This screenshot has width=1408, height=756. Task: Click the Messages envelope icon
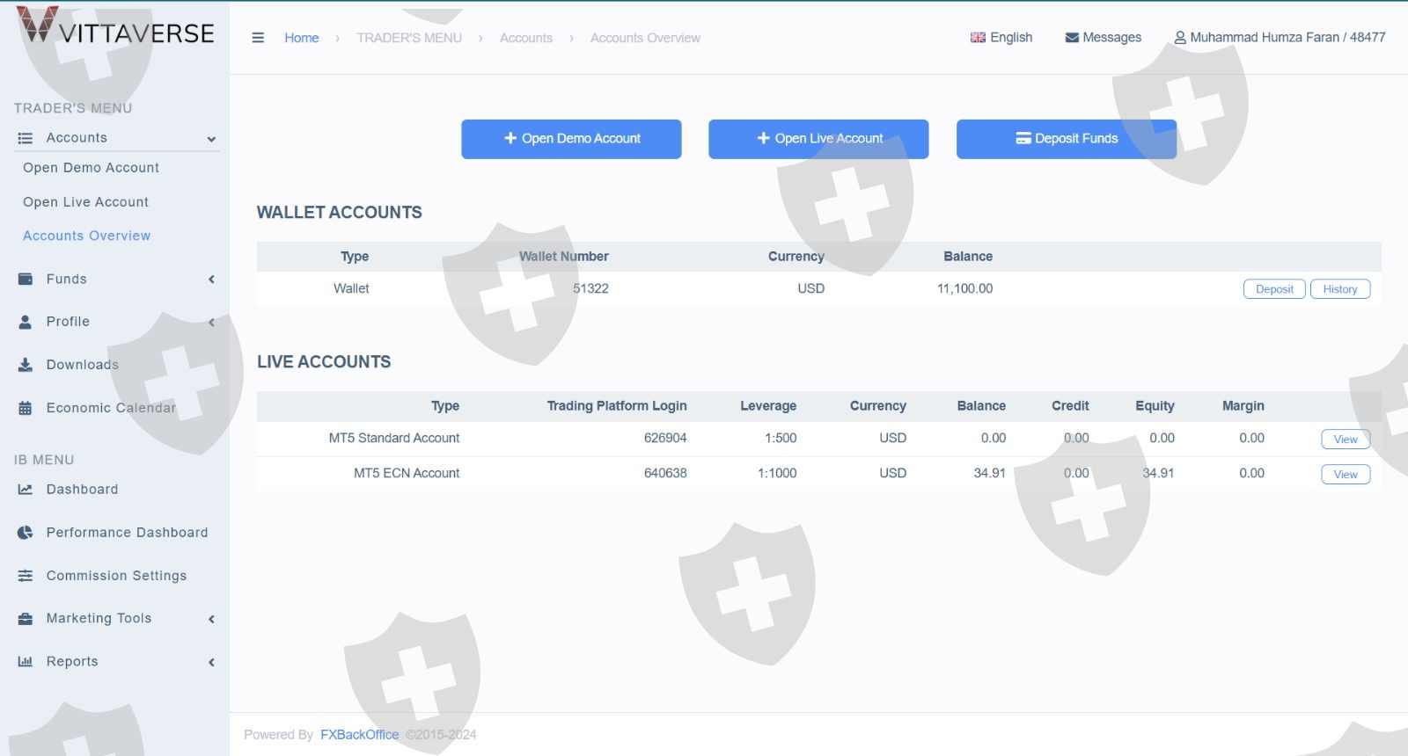(1072, 38)
